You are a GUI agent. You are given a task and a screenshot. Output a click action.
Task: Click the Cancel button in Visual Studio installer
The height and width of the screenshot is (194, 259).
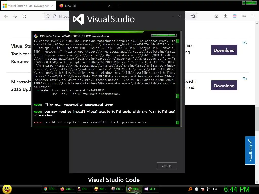(166, 166)
